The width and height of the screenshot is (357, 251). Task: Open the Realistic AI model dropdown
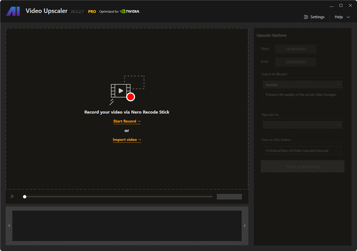303,85
